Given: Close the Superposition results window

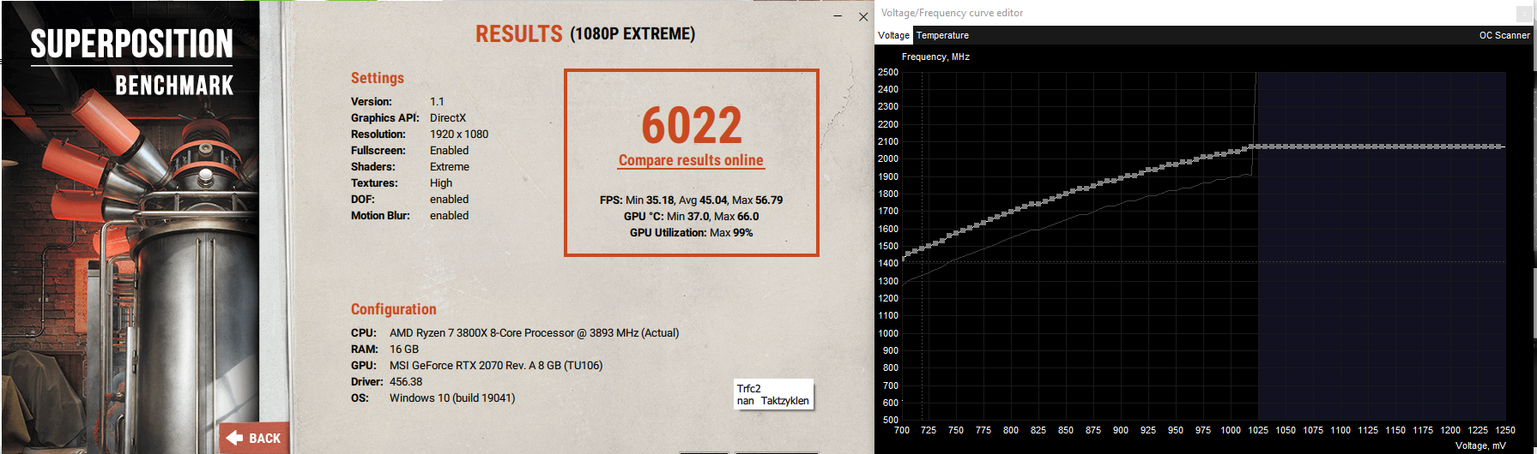Looking at the screenshot, I should pyautogui.click(x=863, y=17).
